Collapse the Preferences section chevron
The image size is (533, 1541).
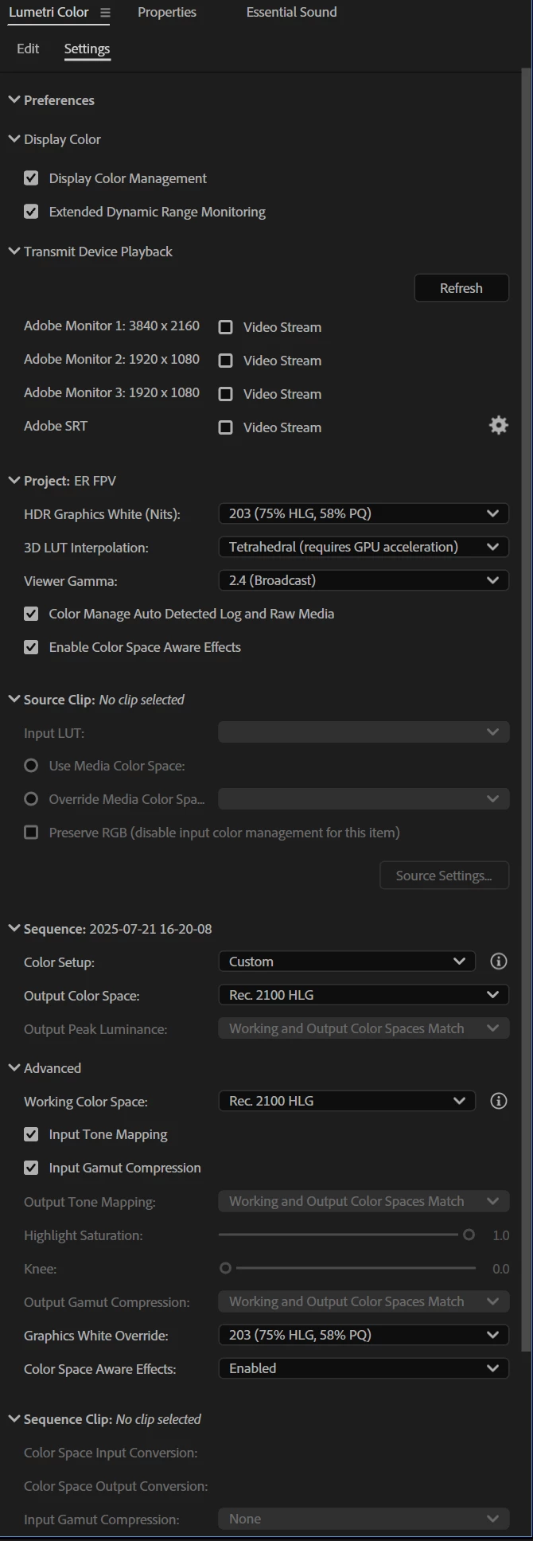point(14,100)
